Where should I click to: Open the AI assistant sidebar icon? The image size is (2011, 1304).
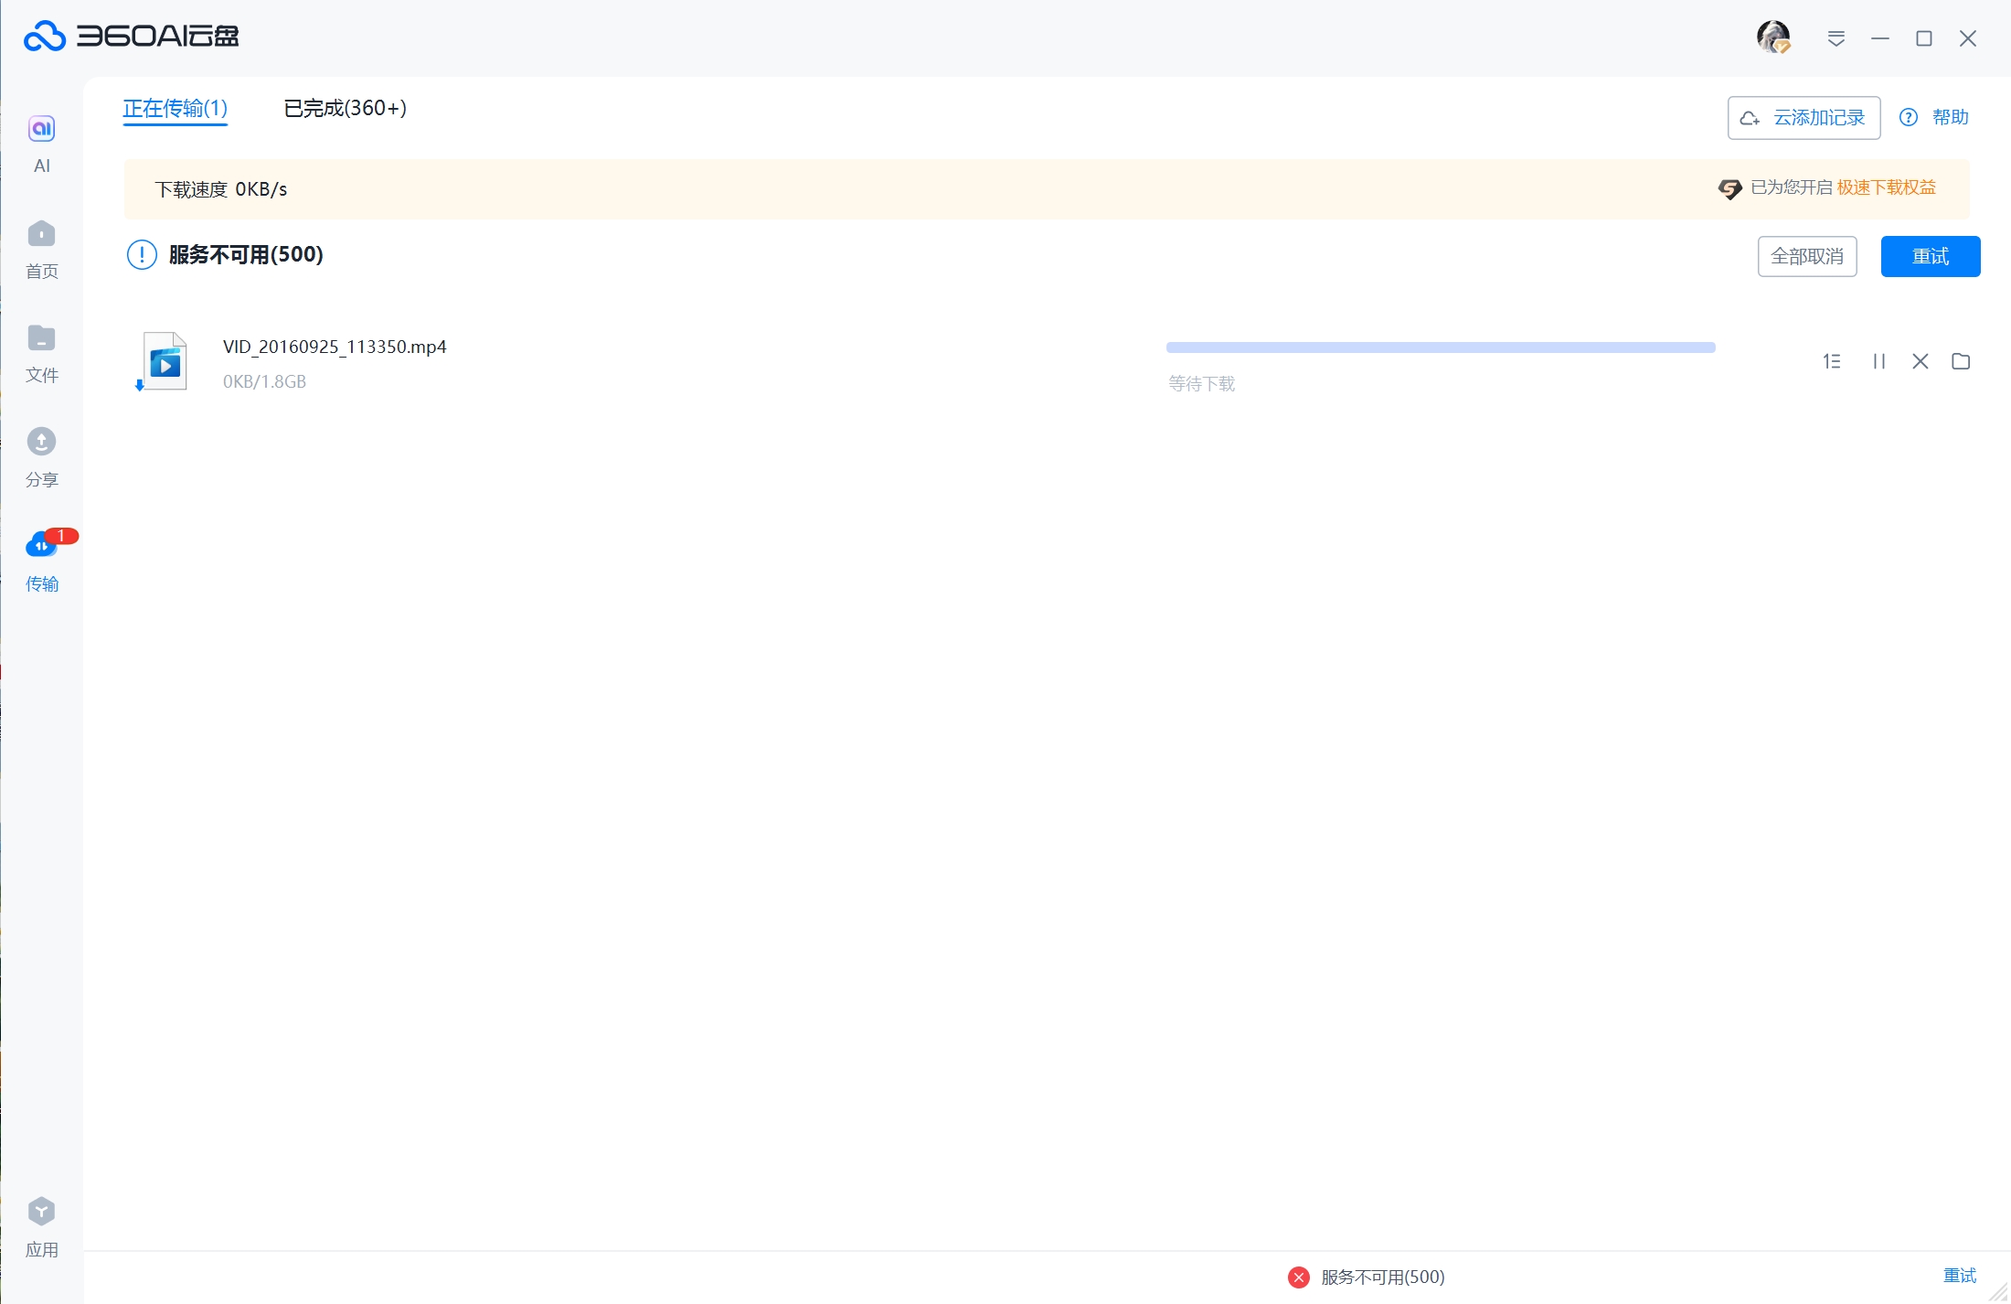coord(41,129)
